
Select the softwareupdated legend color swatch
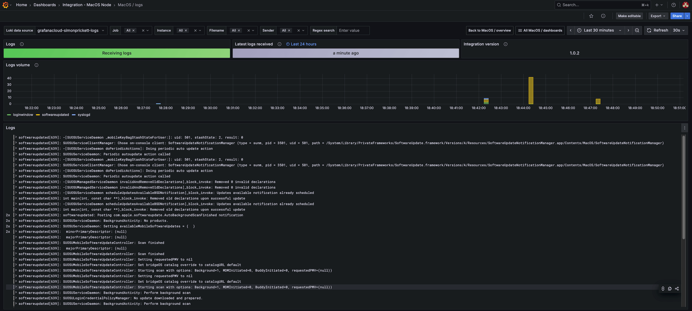point(38,115)
